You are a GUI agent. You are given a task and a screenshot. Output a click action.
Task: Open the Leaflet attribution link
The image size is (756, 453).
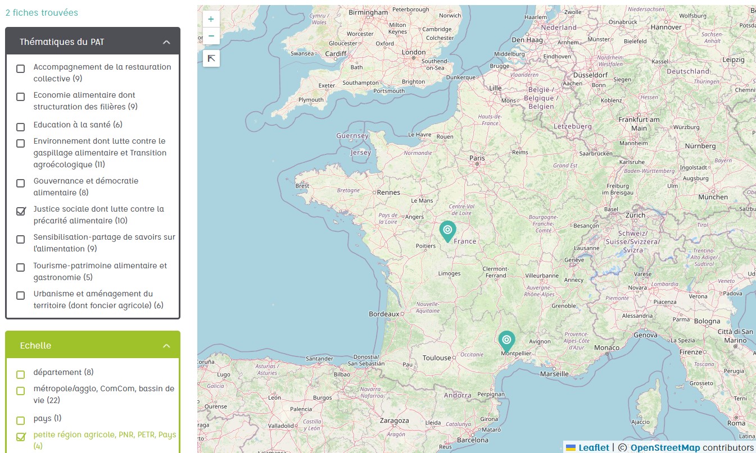tap(594, 447)
